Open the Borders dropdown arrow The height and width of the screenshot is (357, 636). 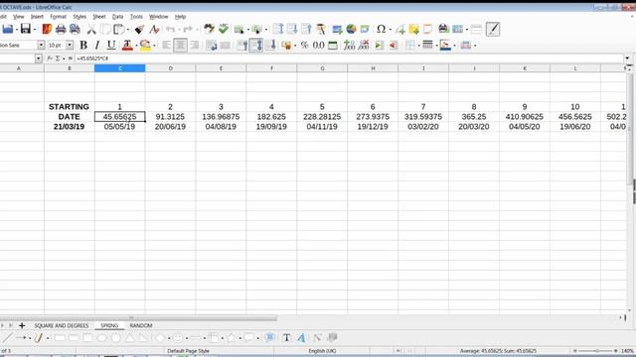tap(419, 46)
